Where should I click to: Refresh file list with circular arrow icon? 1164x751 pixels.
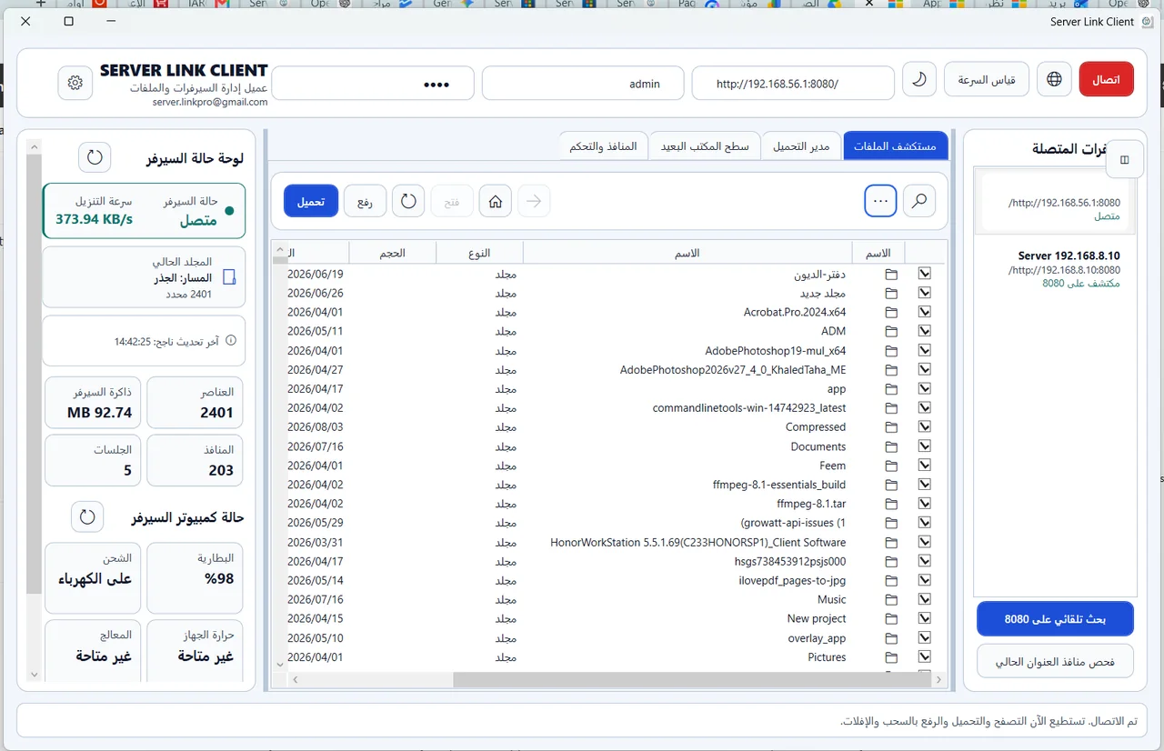click(x=408, y=201)
